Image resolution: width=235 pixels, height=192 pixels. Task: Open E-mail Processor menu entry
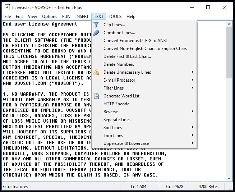pos(144,80)
